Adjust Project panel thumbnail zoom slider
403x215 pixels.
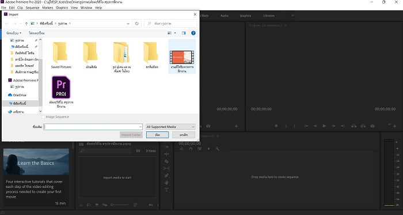[x=120, y=205]
